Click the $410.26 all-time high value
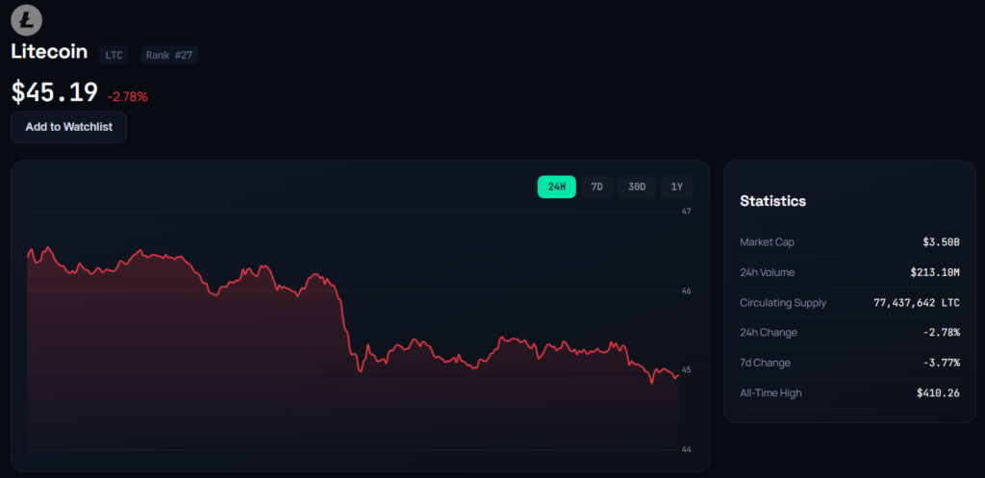 tap(938, 392)
